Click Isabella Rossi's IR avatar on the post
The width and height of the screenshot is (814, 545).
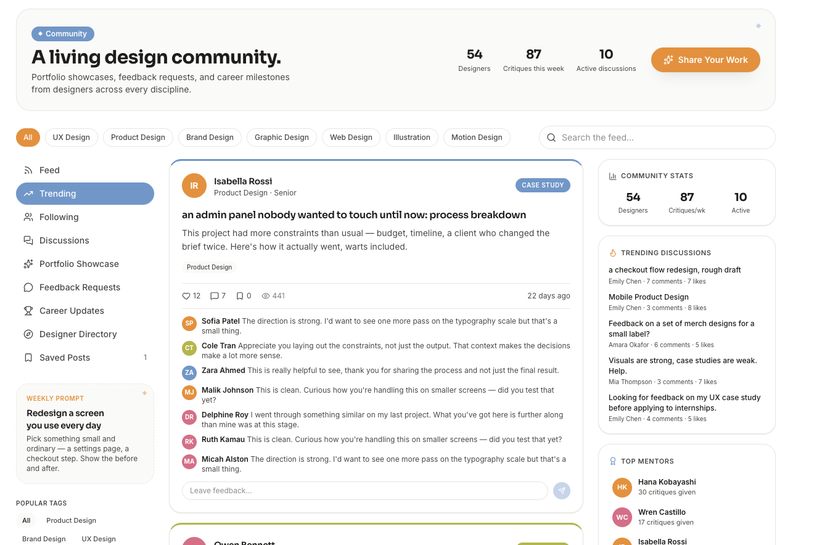(x=194, y=186)
